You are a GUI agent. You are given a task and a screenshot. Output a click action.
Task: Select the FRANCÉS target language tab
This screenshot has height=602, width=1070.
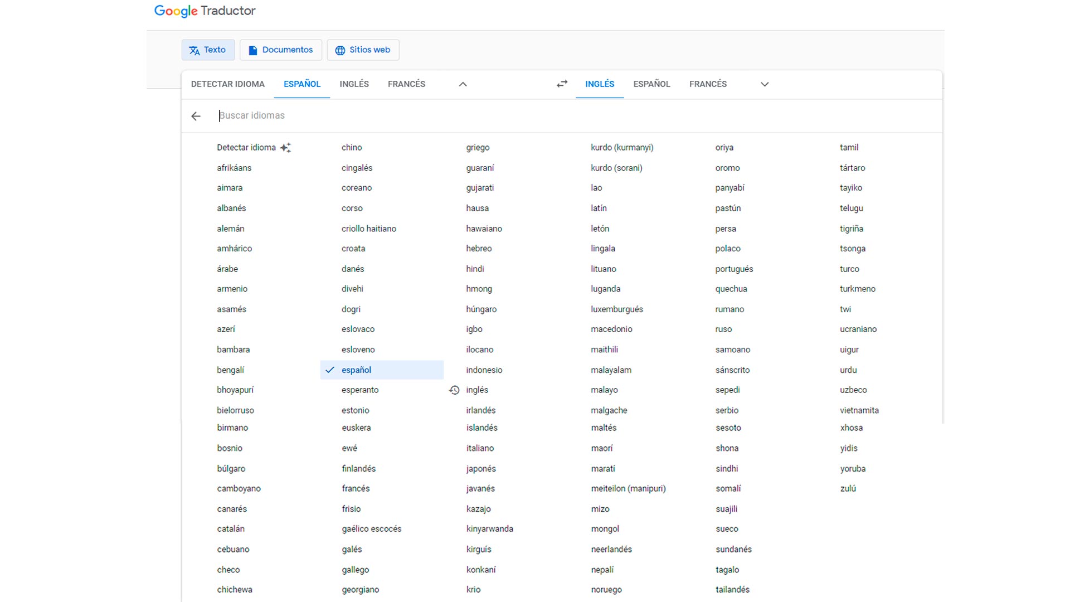pos(708,84)
